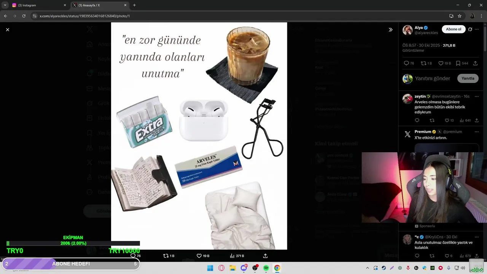Repost via icon under the photo showing 1 B
This screenshot has height=274, width=487.
pos(169,256)
